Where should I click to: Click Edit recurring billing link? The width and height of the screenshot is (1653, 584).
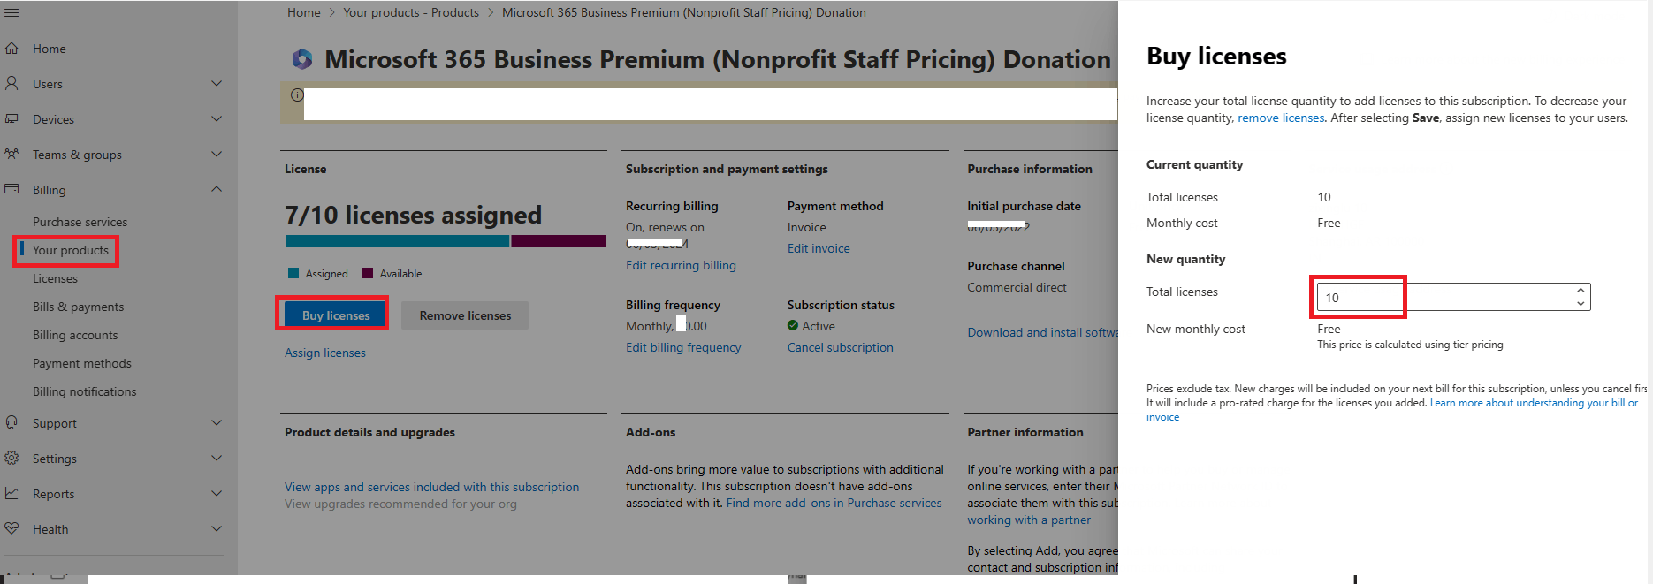pyautogui.click(x=681, y=265)
